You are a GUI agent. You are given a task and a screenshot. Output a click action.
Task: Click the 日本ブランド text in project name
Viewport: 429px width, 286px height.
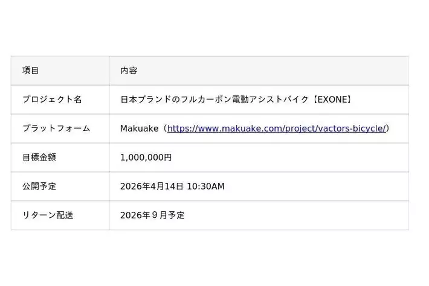pyautogui.click(x=141, y=100)
